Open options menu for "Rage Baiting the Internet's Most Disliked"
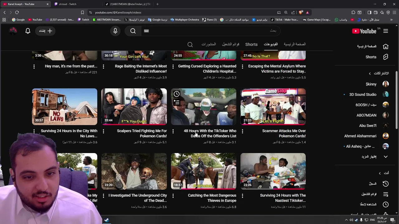399x224 pixels. point(103,67)
